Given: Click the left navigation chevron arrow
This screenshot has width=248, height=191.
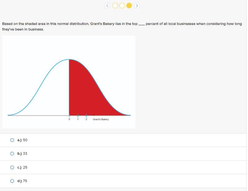Looking at the screenshot, I should pyautogui.click(x=107, y=5).
